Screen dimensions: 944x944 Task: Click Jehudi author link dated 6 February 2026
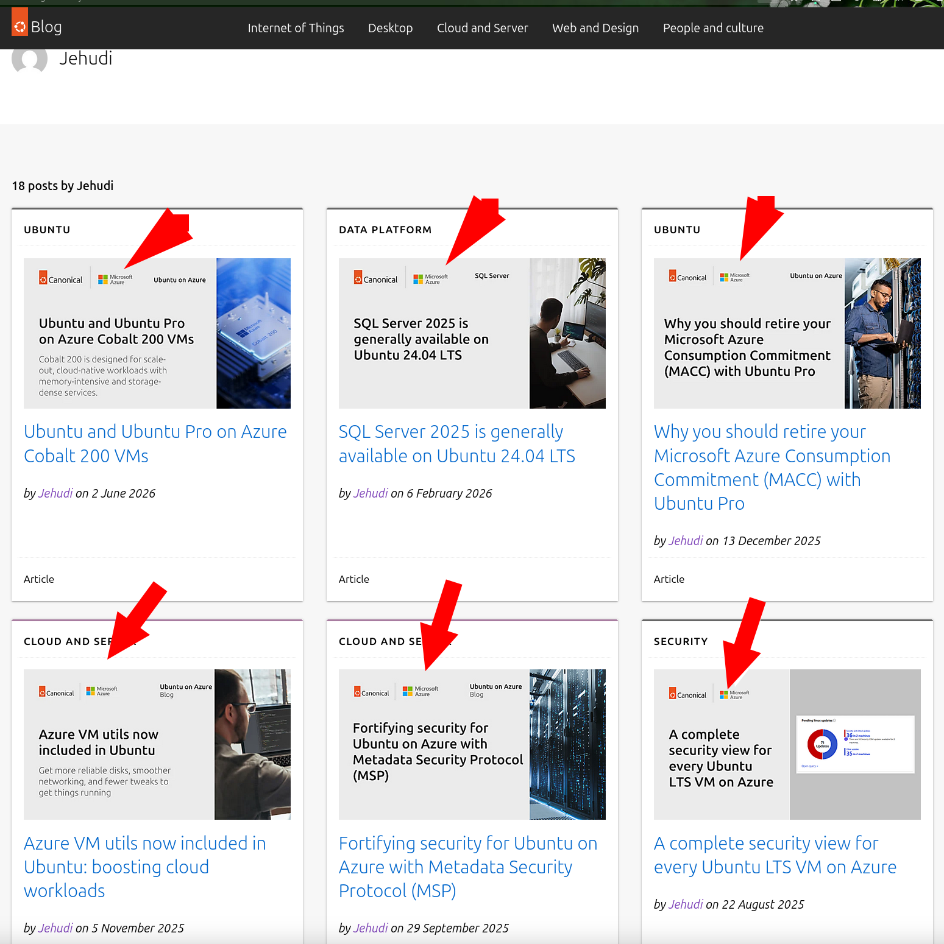pyautogui.click(x=371, y=493)
